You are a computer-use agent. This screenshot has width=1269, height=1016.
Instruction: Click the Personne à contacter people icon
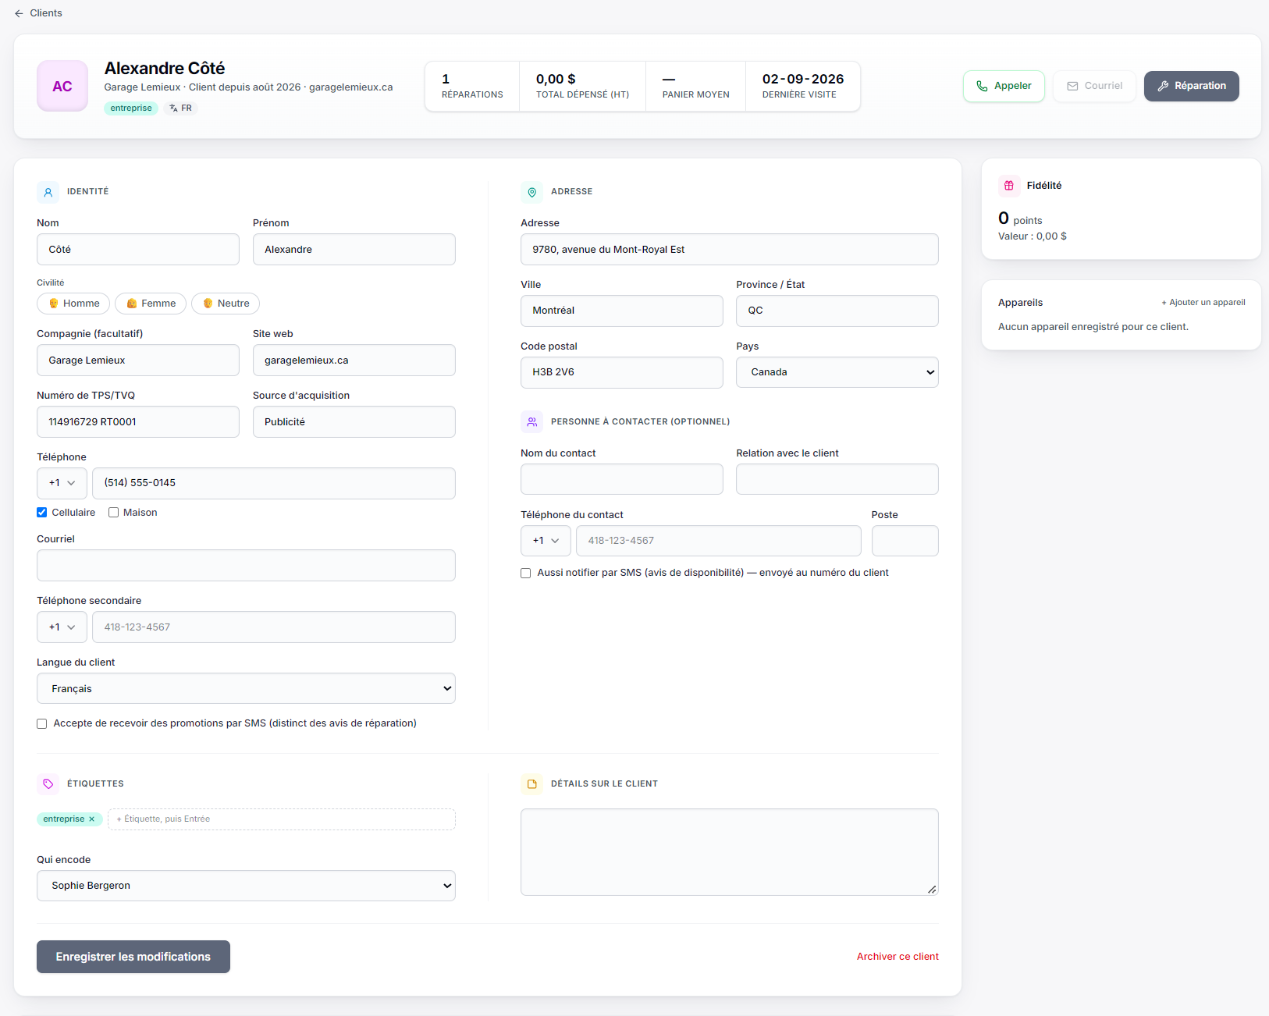click(532, 422)
